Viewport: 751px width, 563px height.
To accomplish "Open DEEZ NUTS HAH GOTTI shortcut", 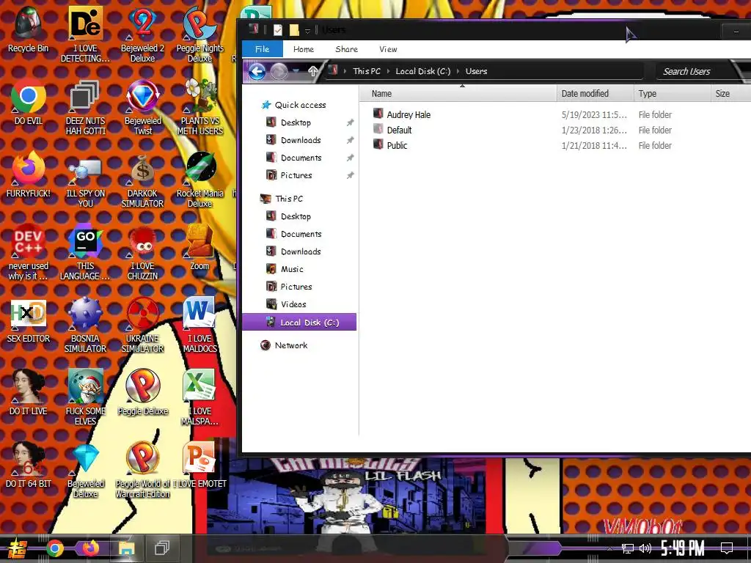I will pyautogui.click(x=85, y=107).
